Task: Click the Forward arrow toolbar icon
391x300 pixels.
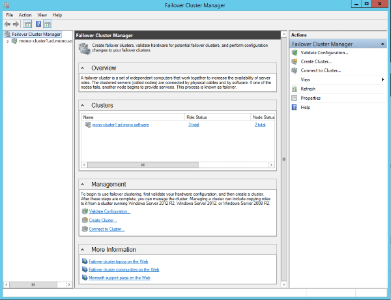Action: click(16, 24)
